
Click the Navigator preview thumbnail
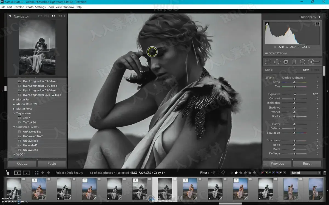37,47
